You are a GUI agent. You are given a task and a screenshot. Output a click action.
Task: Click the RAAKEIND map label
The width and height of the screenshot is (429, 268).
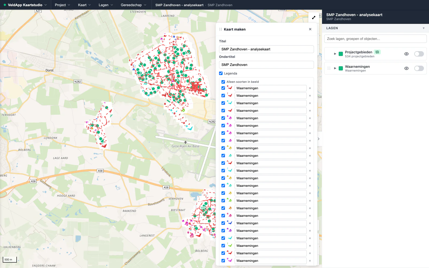click(130, 211)
